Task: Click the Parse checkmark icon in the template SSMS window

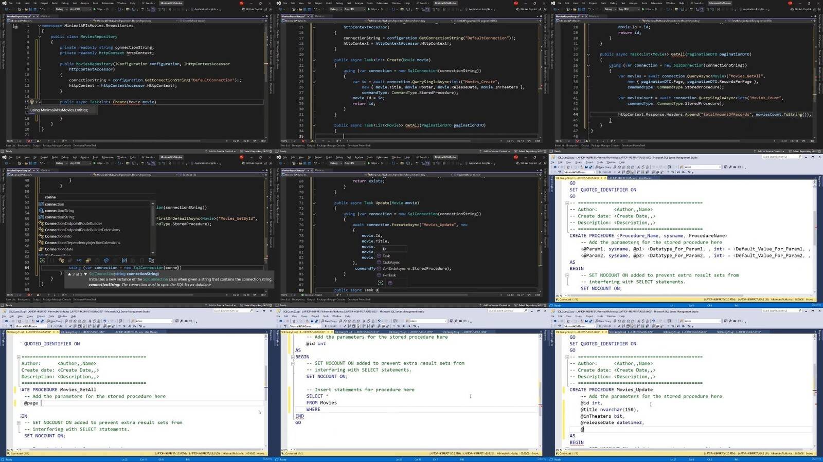Action: tap(619, 172)
